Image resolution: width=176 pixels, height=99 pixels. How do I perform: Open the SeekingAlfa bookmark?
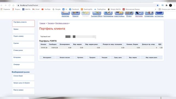point(87,9)
